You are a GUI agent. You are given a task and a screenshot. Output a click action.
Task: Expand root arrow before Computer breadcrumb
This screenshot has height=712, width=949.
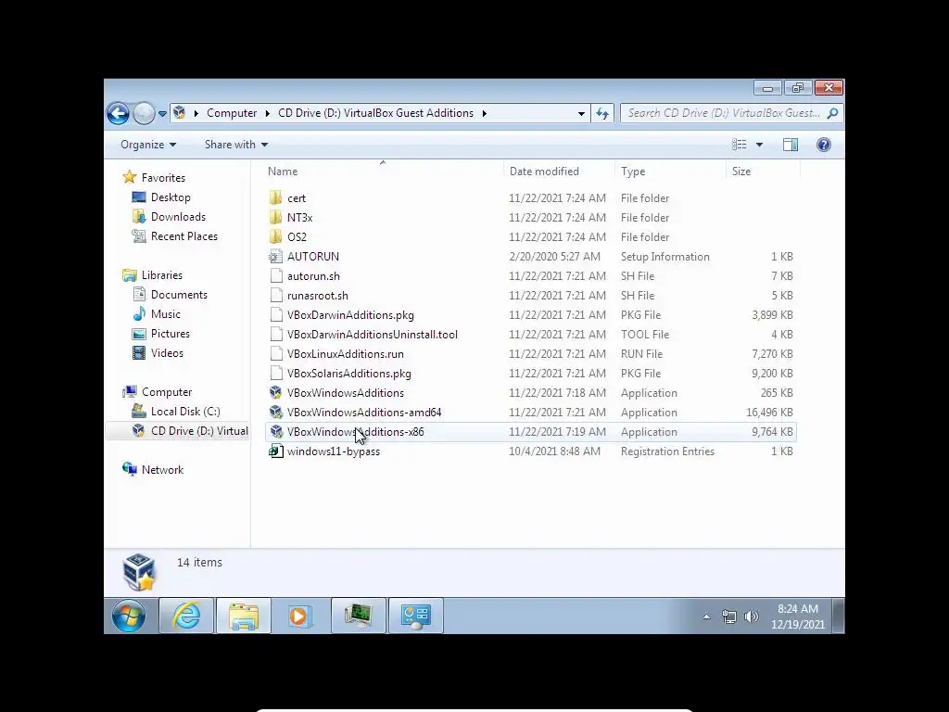(196, 113)
